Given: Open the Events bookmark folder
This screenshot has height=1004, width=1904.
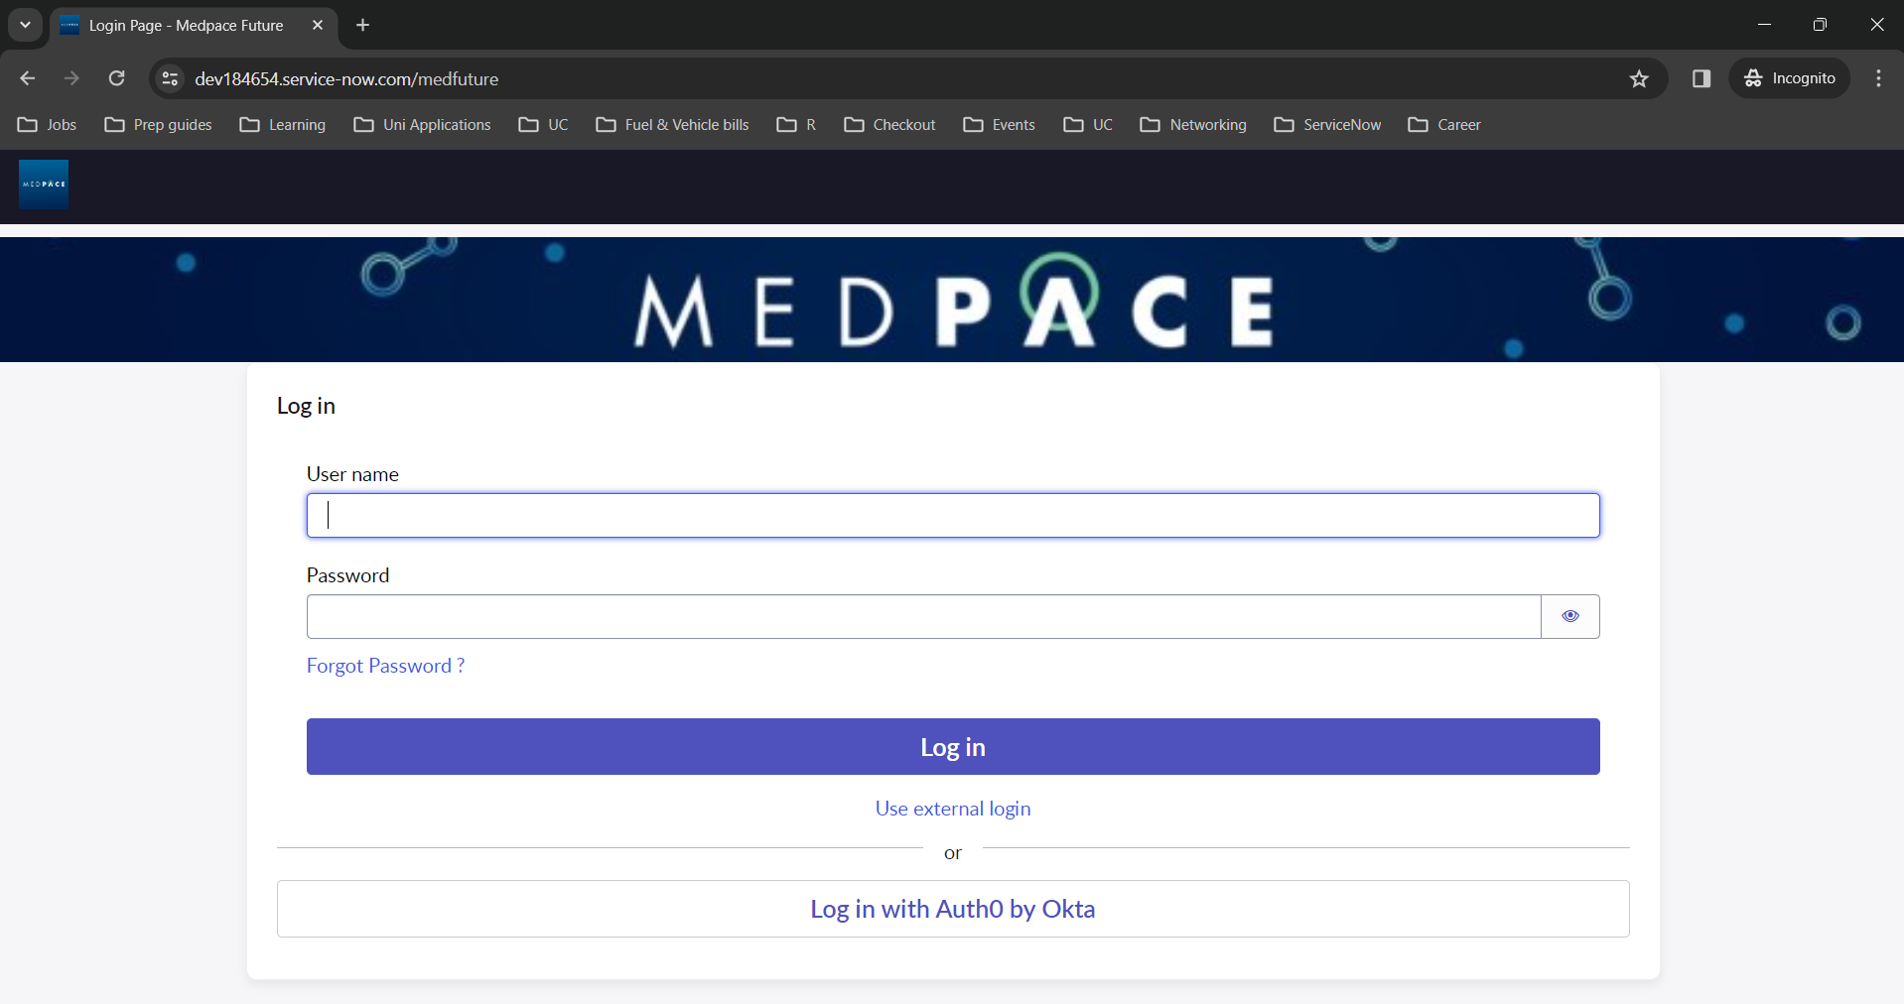Looking at the screenshot, I should coord(1000,125).
